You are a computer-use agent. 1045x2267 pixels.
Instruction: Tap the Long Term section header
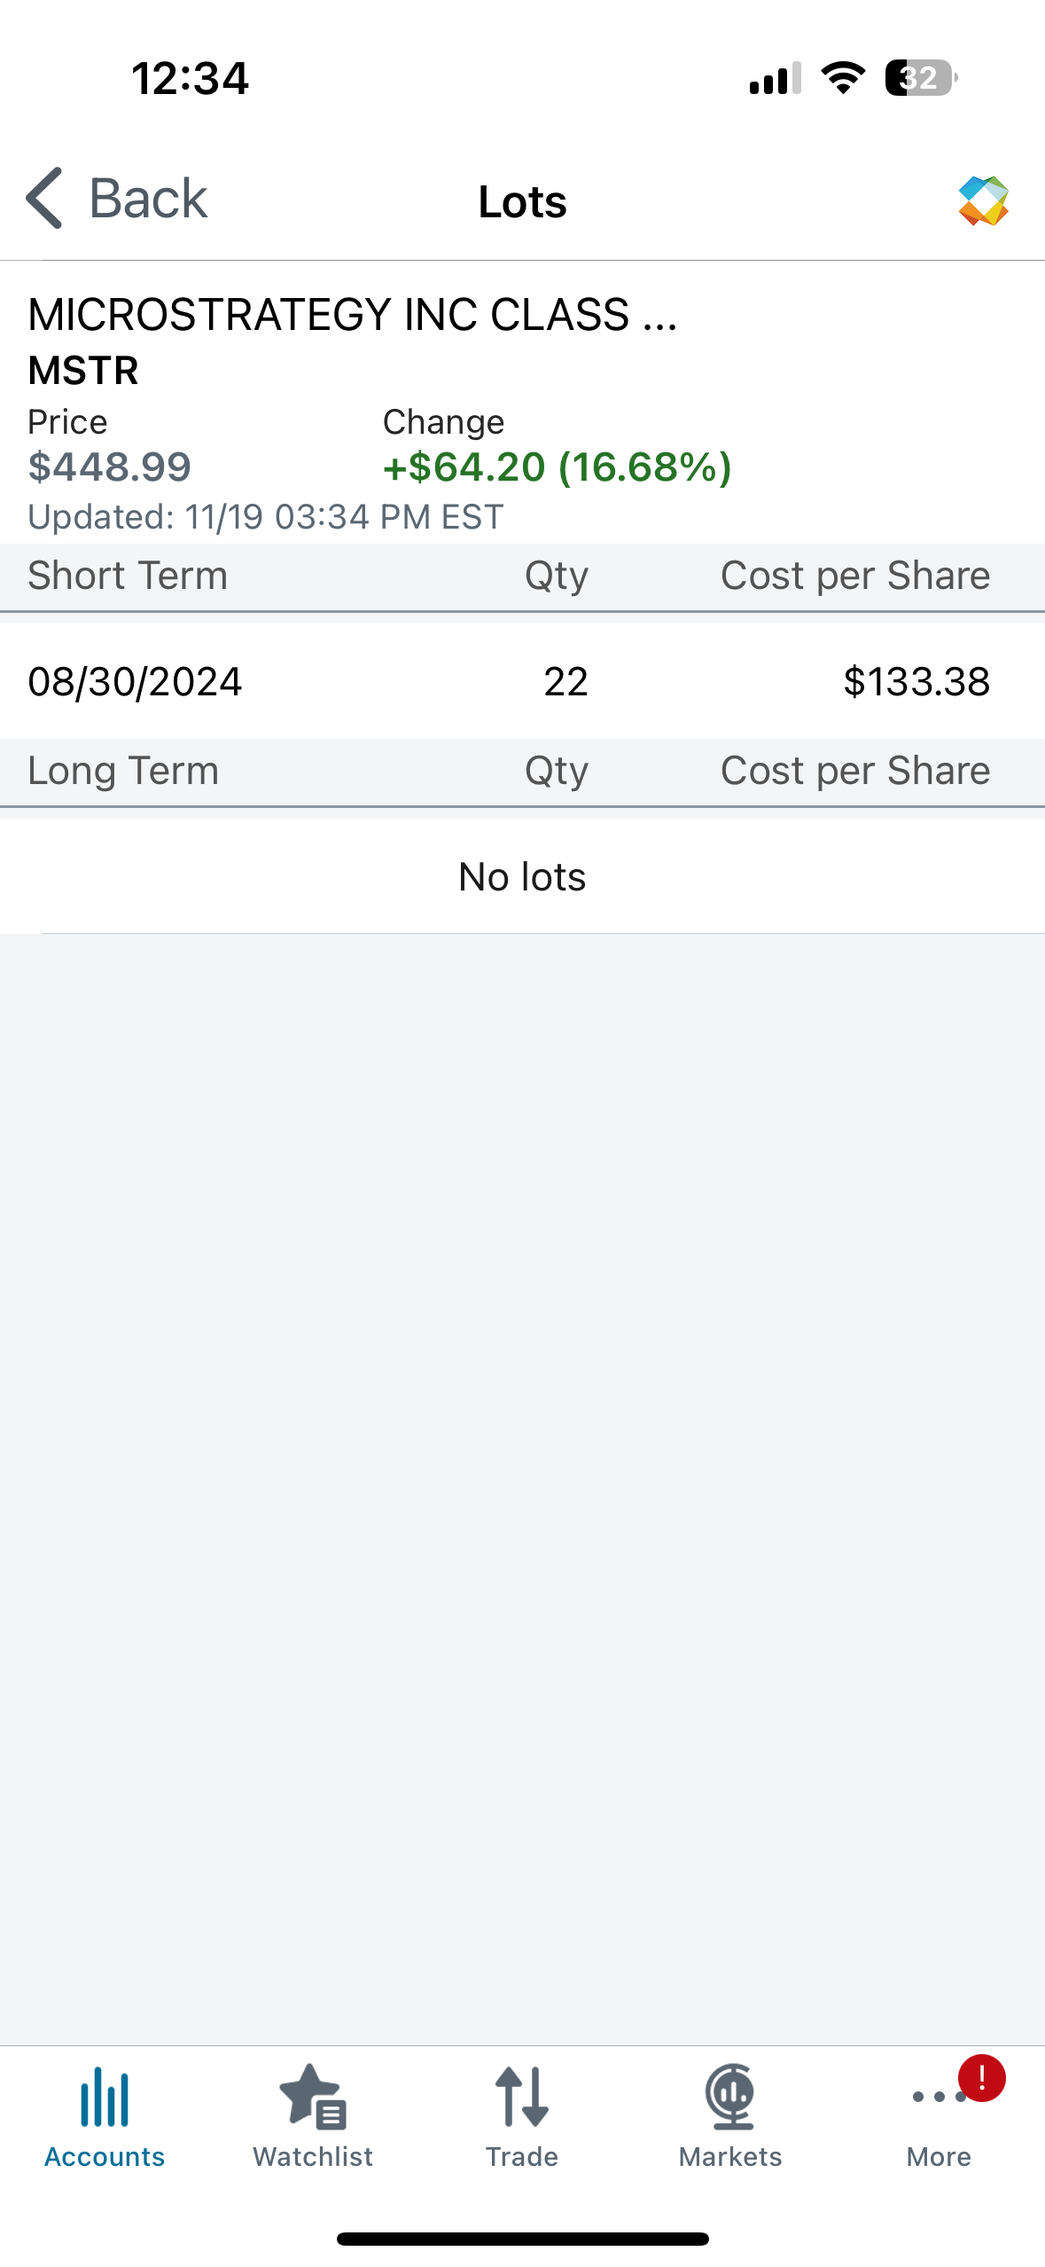coord(123,771)
